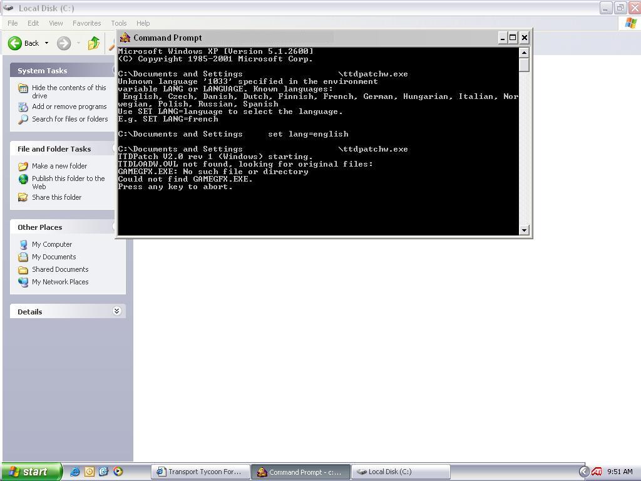Switch to Transport Tycoon For... taskbar button
The width and height of the screenshot is (641, 481).
point(200,472)
